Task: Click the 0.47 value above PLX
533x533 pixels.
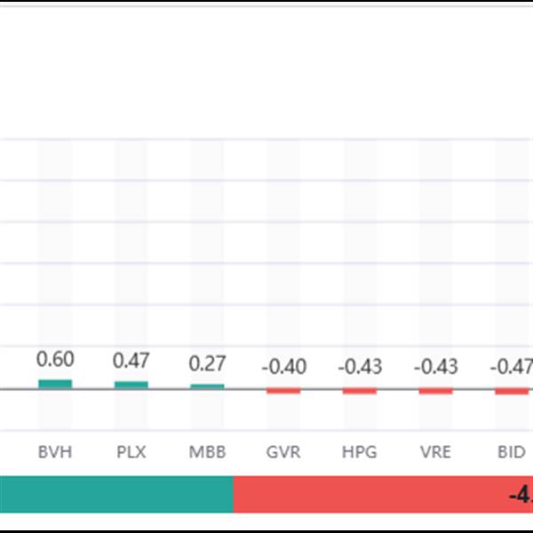Action: point(131,361)
